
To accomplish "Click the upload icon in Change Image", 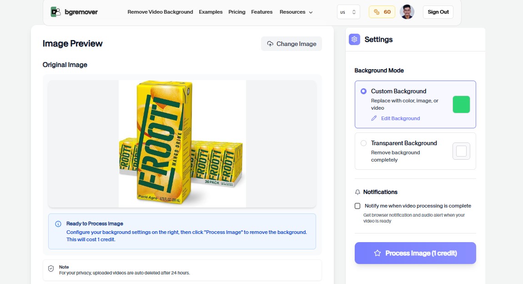I will (x=270, y=44).
